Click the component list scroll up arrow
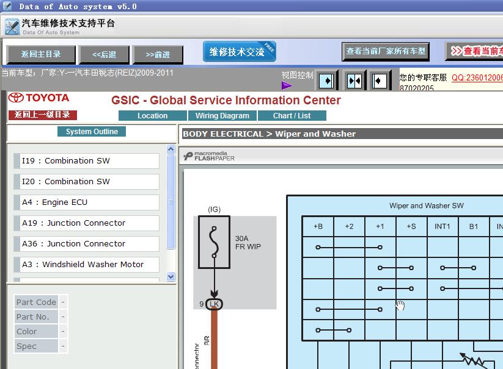Screen dimensions: 503x369 (x=171, y=149)
